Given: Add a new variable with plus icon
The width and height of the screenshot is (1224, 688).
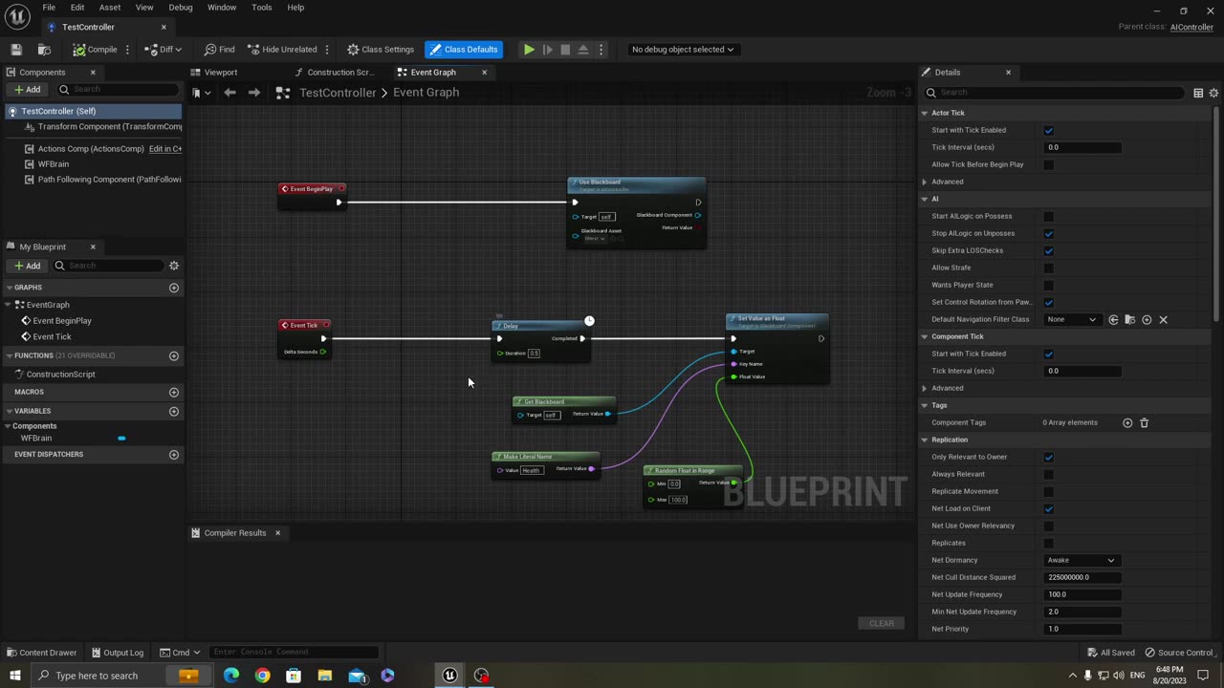Looking at the screenshot, I should pos(174,411).
